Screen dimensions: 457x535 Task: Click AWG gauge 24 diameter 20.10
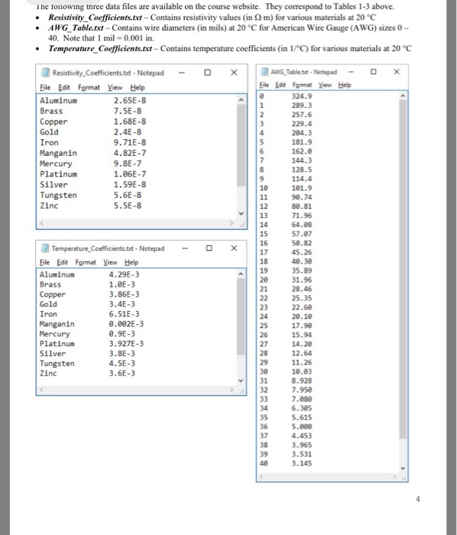(302, 316)
